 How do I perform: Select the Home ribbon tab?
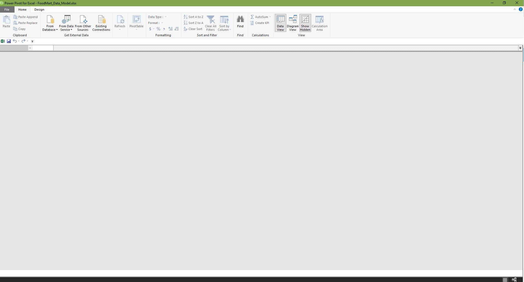[x=22, y=10]
